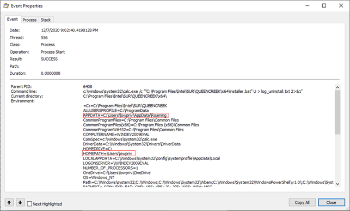Click the Event Properties title bar icon
Screen dimensions: 350x211
pos(6,6)
